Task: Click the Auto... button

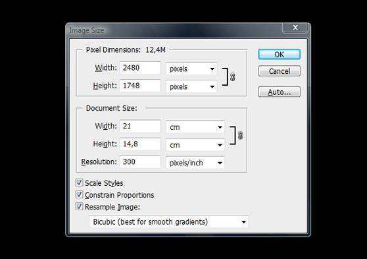Action: click(280, 92)
